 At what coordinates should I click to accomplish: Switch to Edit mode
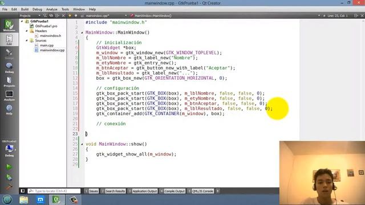[x=9, y=39]
